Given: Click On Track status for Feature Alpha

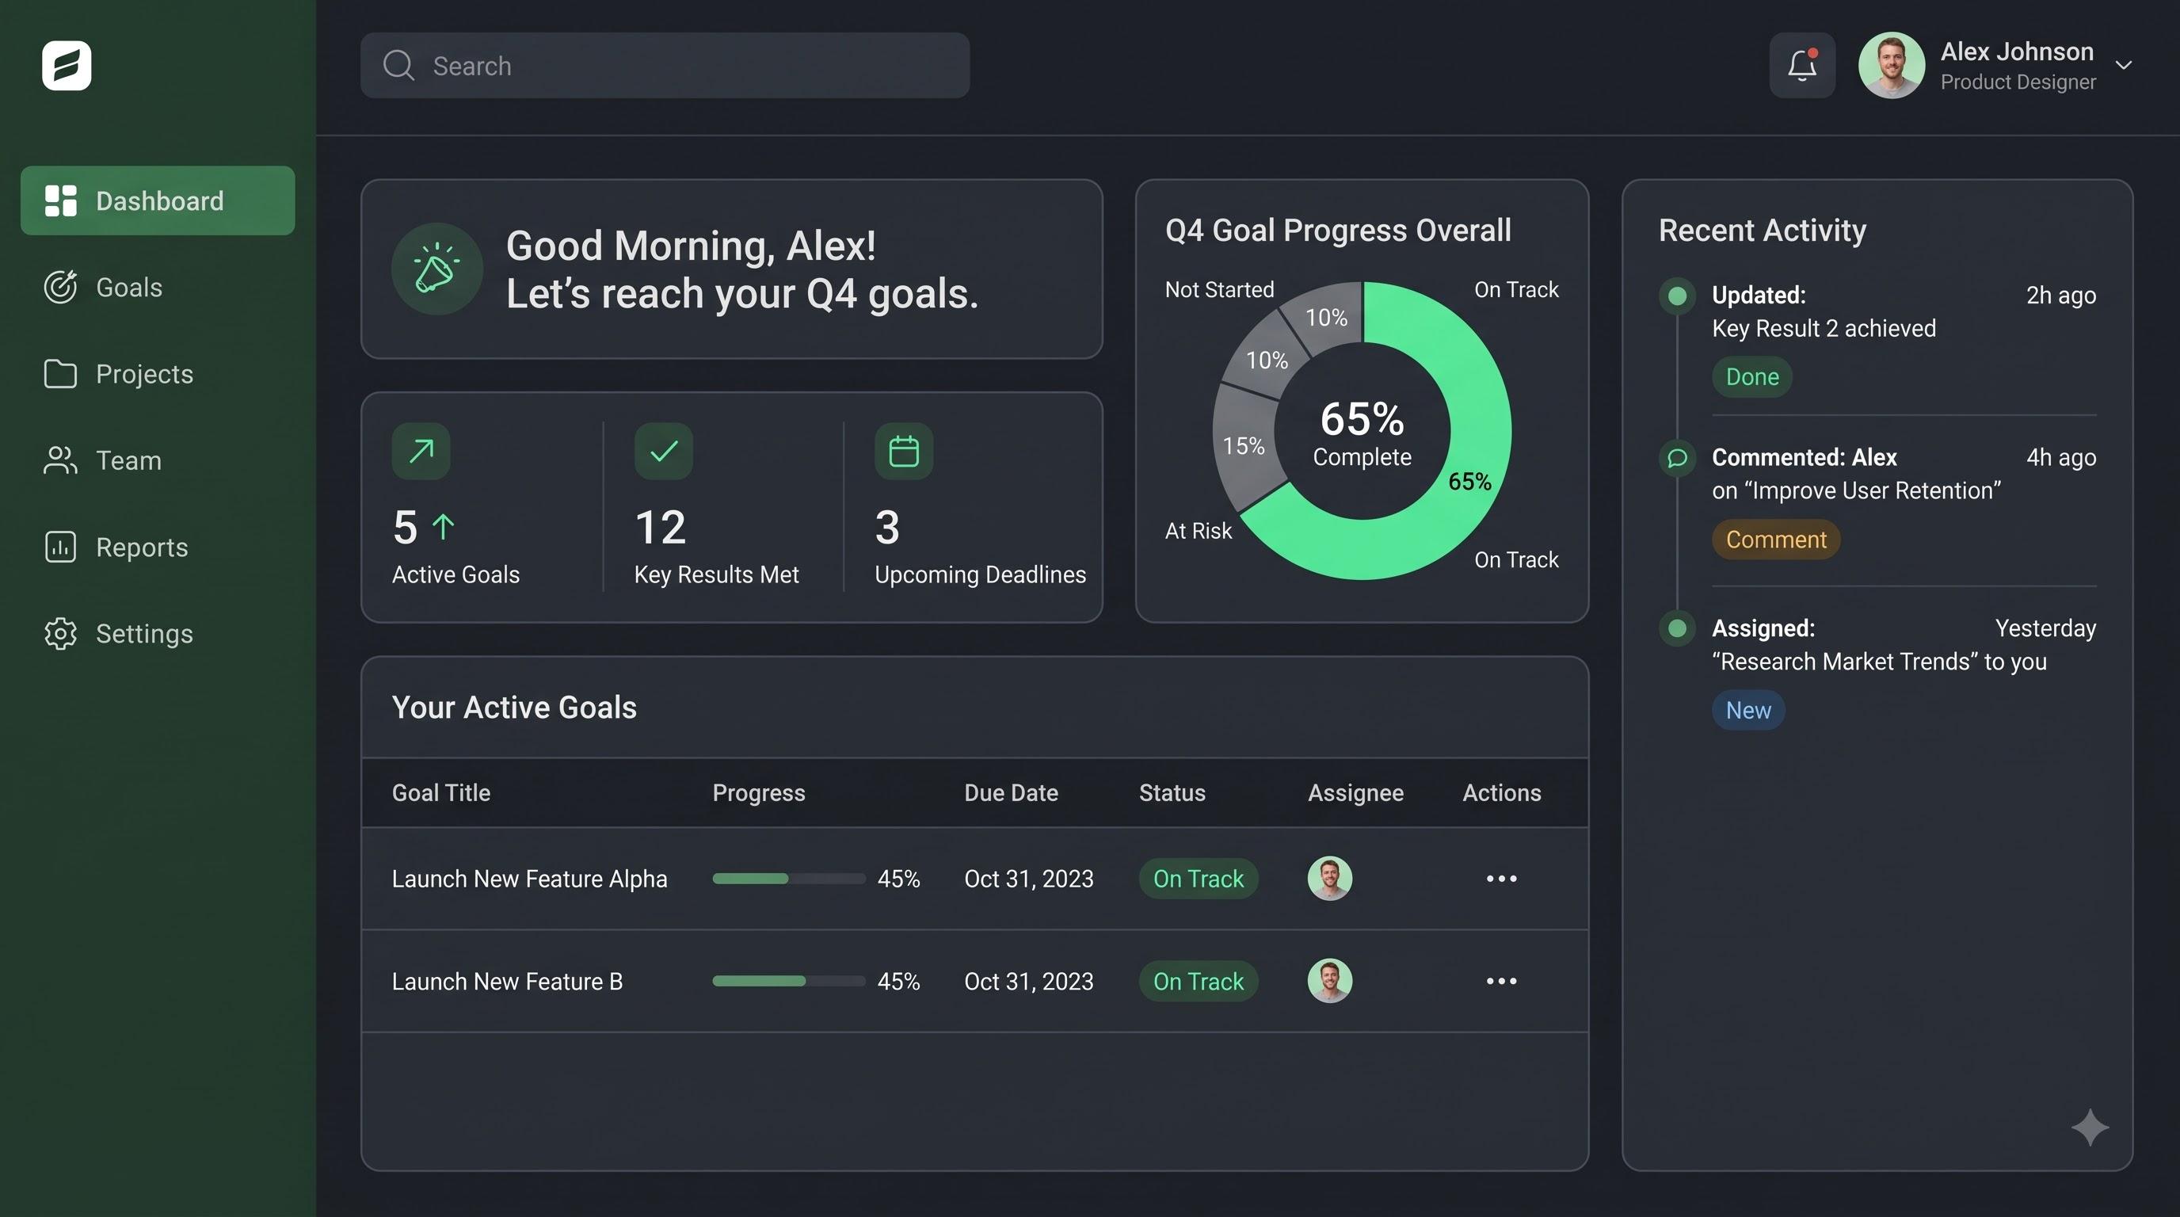Looking at the screenshot, I should [x=1199, y=879].
